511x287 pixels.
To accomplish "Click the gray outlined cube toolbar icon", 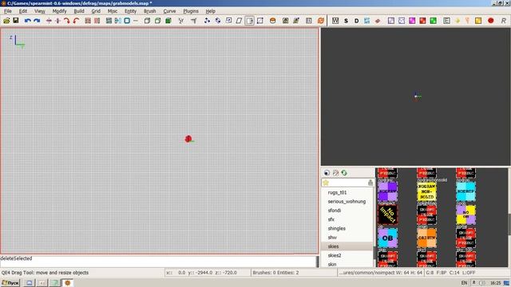I will (x=147, y=21).
